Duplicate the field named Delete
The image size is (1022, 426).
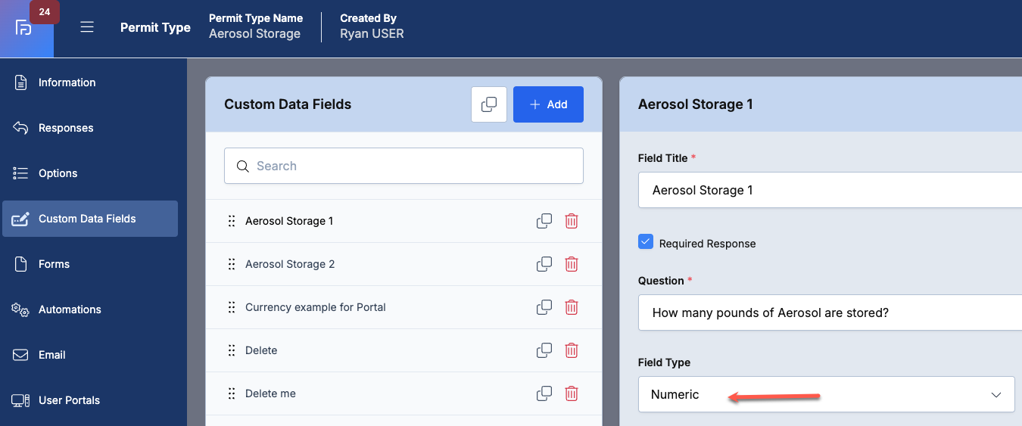coord(544,350)
